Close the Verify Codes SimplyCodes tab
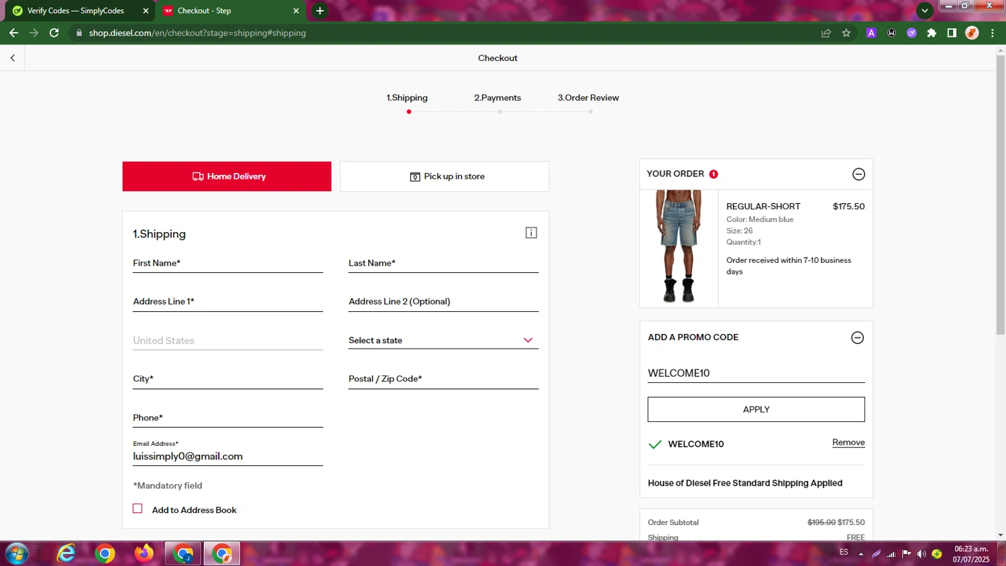 [x=146, y=11]
